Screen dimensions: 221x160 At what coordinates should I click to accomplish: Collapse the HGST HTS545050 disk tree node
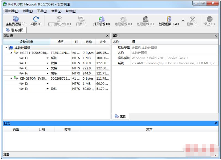tap(11, 53)
